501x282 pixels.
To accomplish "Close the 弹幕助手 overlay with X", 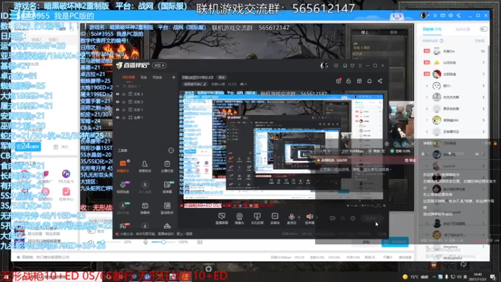I will (413, 144).
